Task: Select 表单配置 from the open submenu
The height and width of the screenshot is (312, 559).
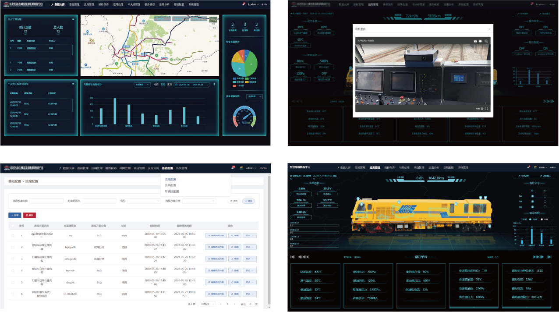Action: coord(170,185)
